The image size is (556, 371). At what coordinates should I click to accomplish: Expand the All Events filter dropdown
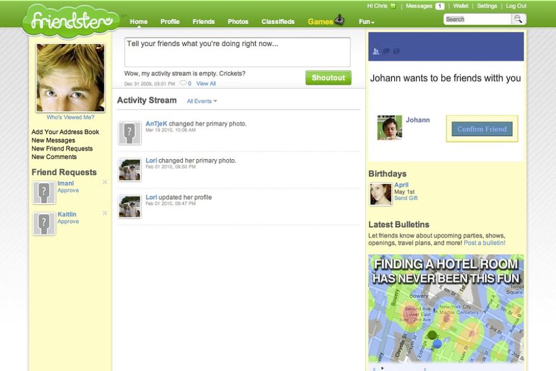pos(202,101)
